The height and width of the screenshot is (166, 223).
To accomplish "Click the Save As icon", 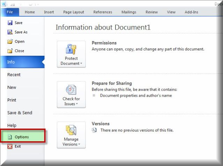I will [x=10, y=32].
